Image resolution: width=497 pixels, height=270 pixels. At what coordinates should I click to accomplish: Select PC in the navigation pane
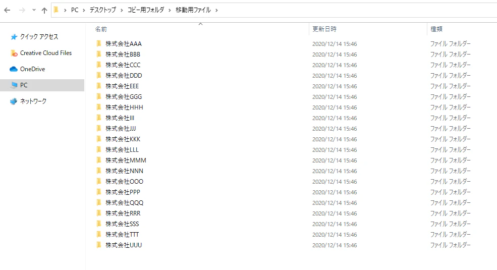[x=42, y=85]
